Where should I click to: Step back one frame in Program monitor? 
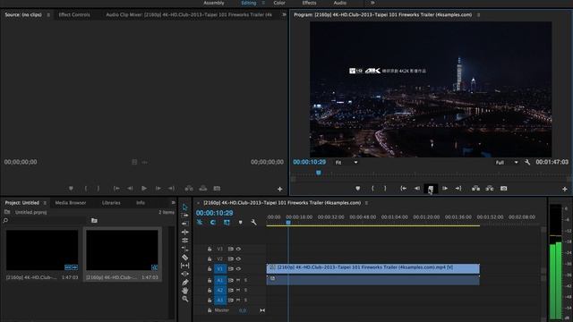pyautogui.click(x=417, y=189)
